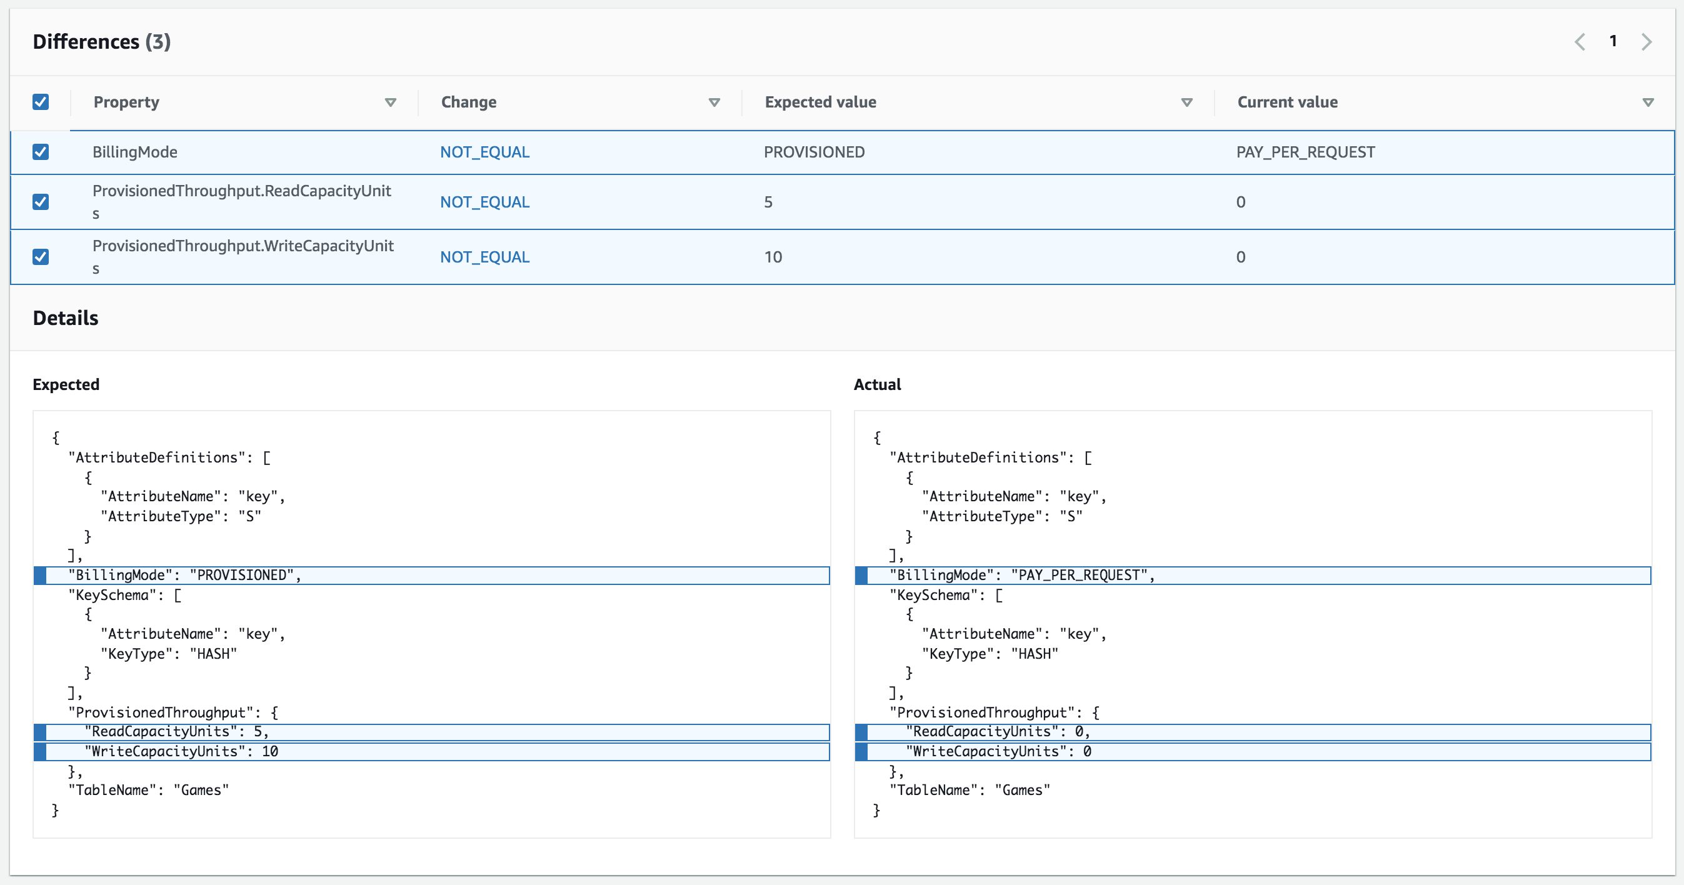
Task: Open the Property column filter icon
Action: tap(391, 102)
